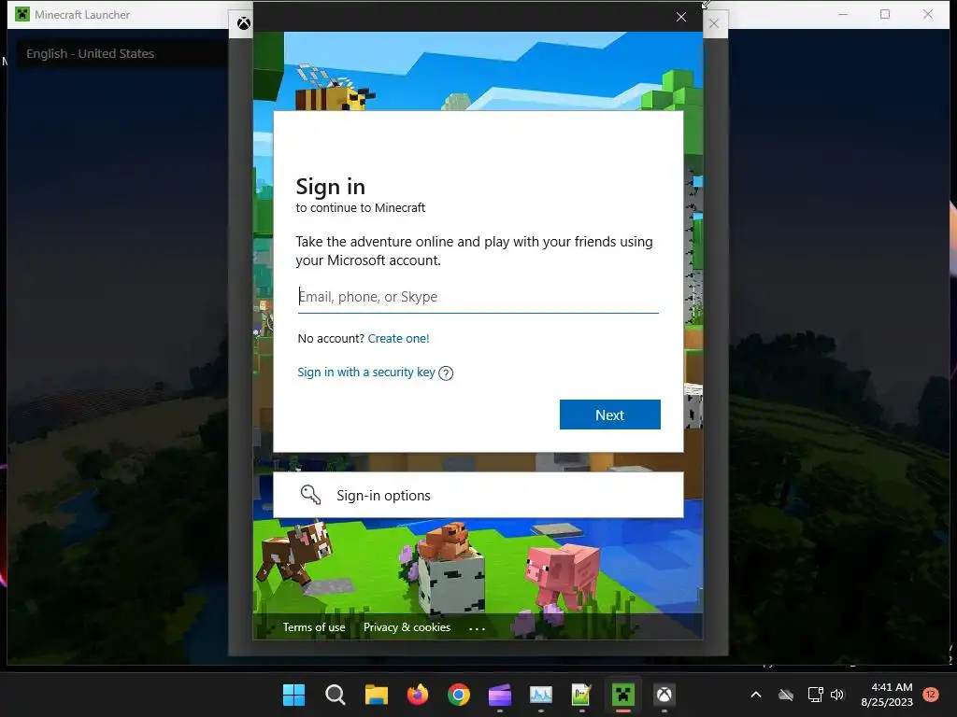
Task: Click the Next button
Action: pos(609,415)
